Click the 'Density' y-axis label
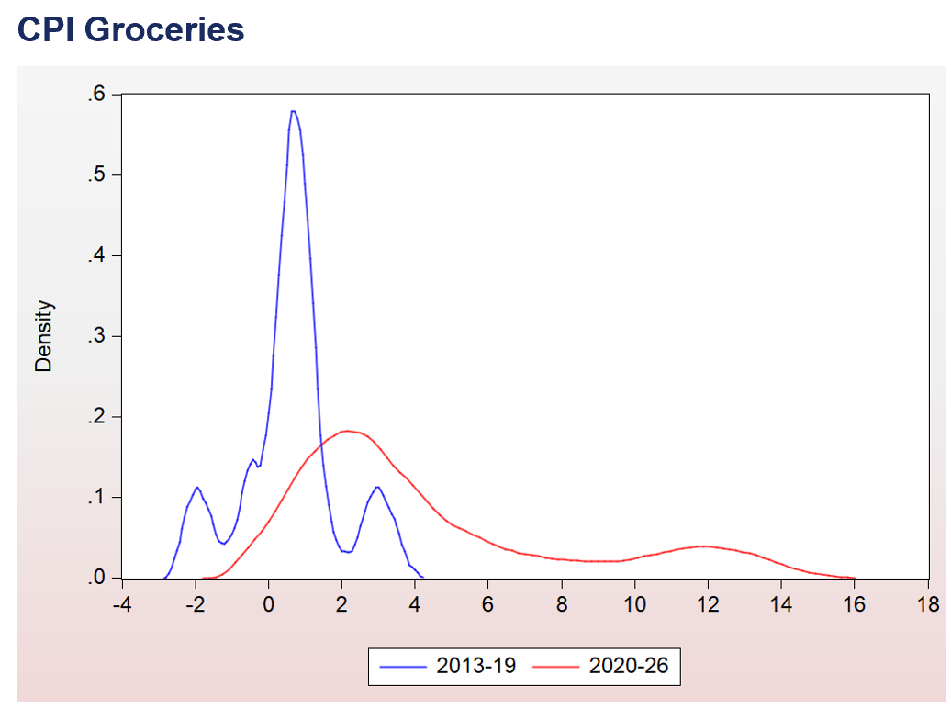Image resolution: width=951 pixels, height=709 pixels. point(44,336)
